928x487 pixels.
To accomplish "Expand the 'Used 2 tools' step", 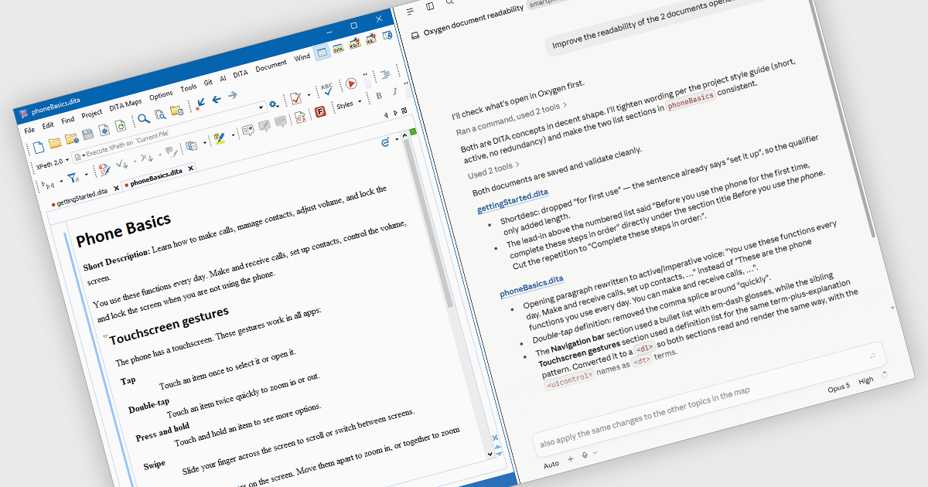I will click(494, 171).
